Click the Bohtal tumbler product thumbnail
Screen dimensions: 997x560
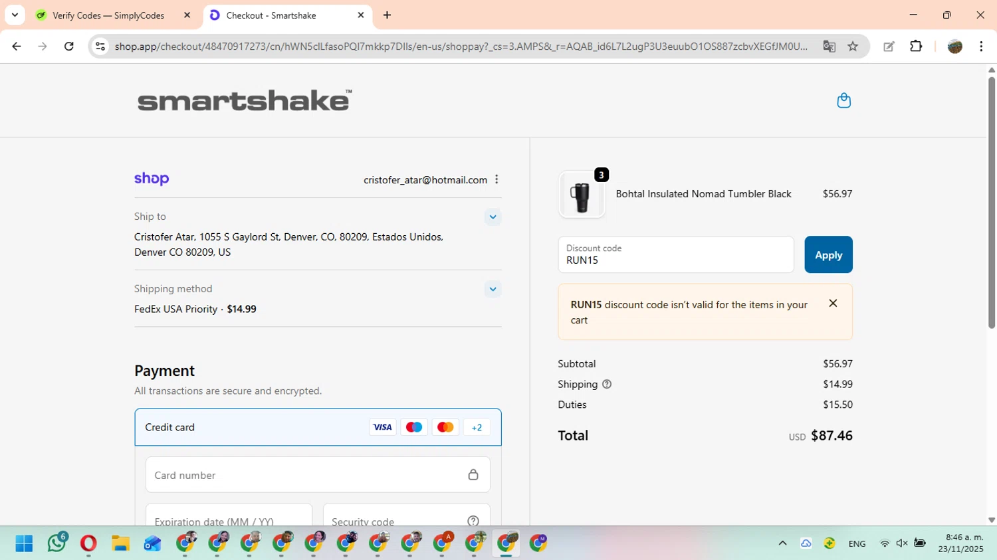tap(582, 195)
